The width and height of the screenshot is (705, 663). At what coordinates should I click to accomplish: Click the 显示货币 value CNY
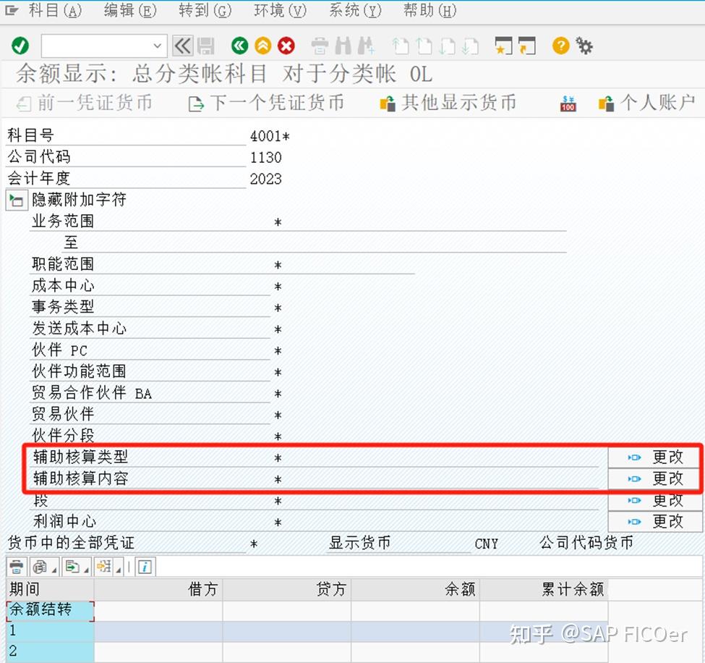pyautogui.click(x=487, y=544)
